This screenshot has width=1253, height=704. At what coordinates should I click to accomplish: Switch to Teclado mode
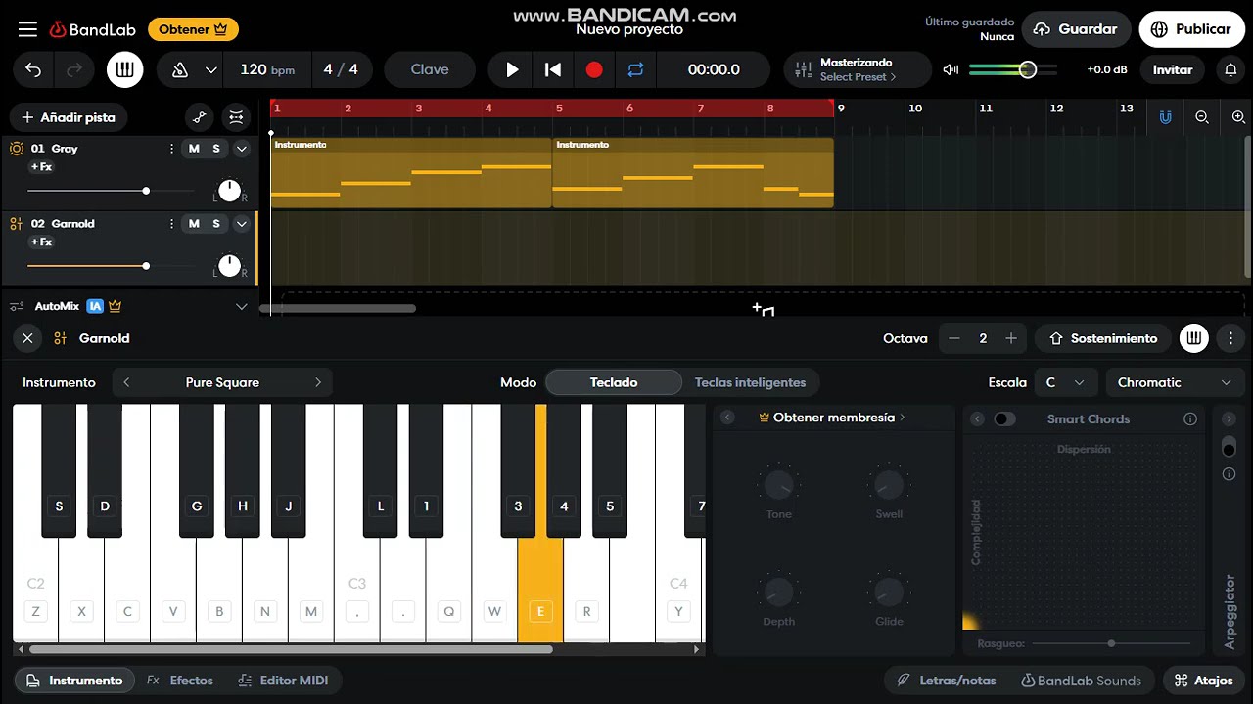614,382
